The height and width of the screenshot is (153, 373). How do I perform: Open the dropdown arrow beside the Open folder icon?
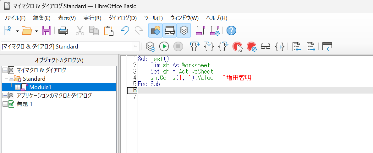coord(37,31)
